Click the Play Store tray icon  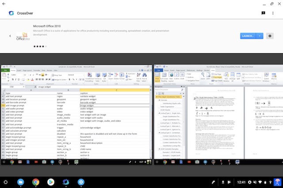point(229,182)
